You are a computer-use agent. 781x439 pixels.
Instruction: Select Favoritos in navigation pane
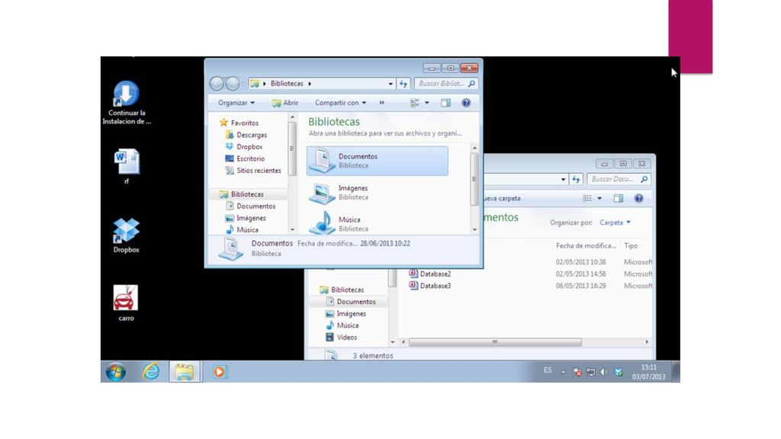pyautogui.click(x=239, y=123)
